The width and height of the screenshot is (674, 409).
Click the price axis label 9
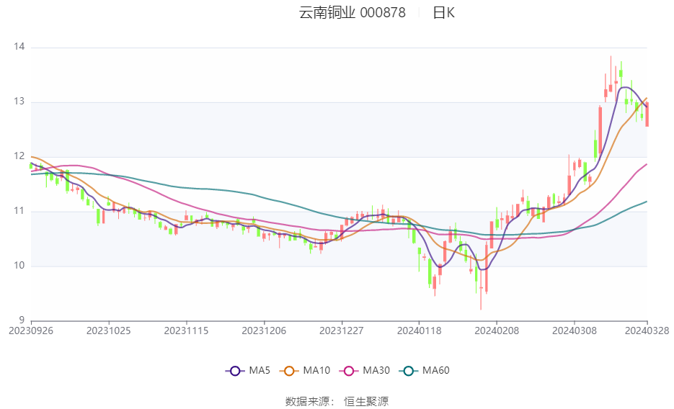click(22, 320)
